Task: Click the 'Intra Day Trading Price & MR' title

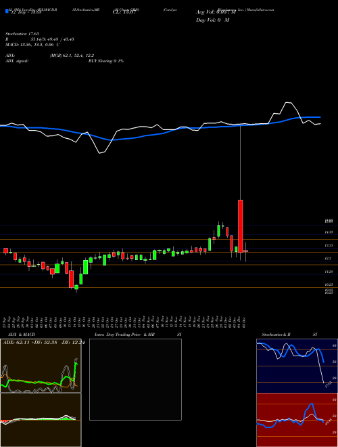Action: 124,335
